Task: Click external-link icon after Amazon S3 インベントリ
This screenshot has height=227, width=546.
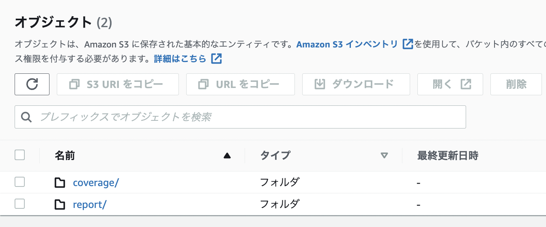Action: (x=408, y=44)
